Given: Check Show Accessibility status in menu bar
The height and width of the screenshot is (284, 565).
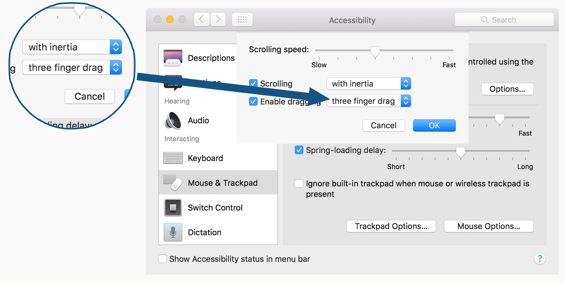Looking at the screenshot, I should point(162,259).
